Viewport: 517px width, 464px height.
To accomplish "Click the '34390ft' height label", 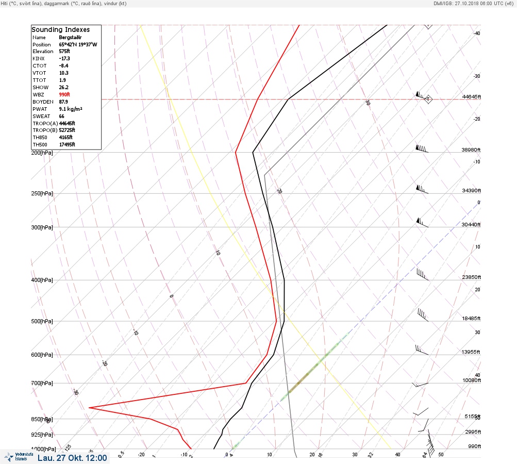I will tap(472, 191).
